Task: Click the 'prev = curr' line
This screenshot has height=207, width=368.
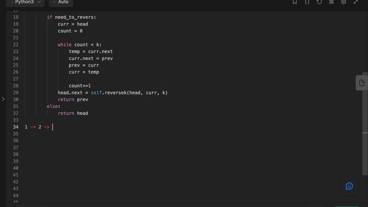Action: [84, 65]
